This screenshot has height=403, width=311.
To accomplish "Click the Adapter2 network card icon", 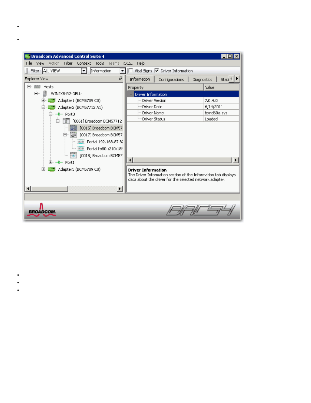I will (x=52, y=107).
